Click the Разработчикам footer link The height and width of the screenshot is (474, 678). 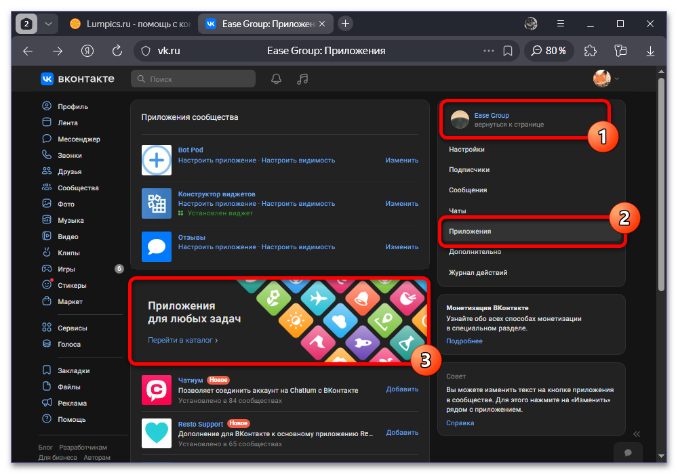click(x=83, y=447)
